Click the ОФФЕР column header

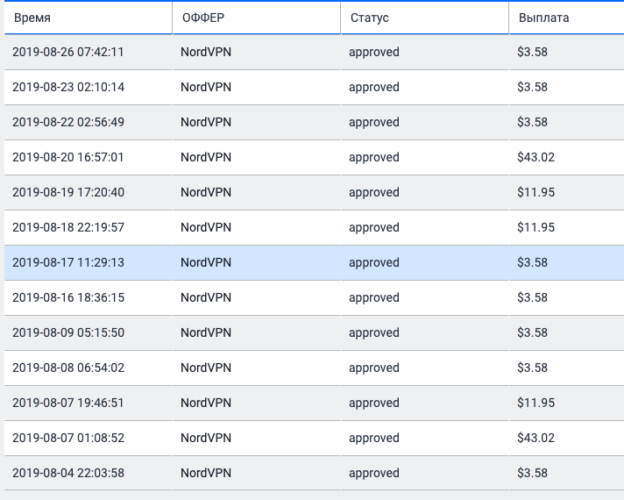coord(202,18)
